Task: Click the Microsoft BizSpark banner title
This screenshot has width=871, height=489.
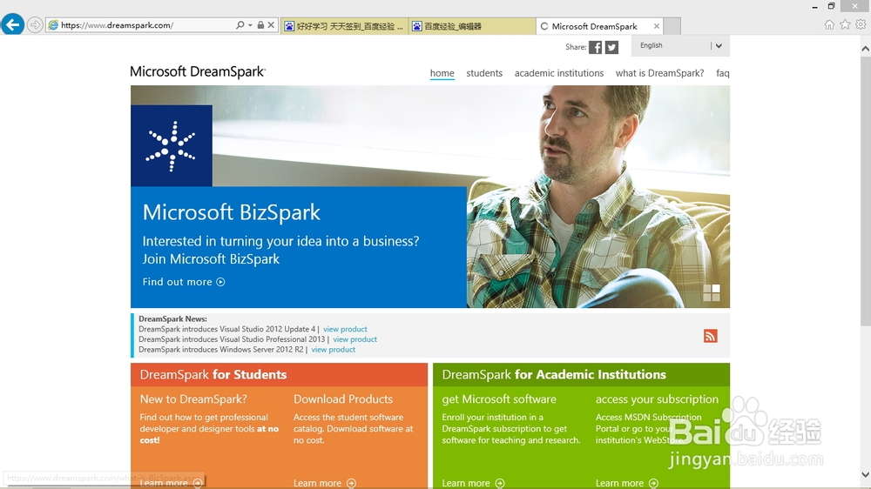Action: pos(232,212)
